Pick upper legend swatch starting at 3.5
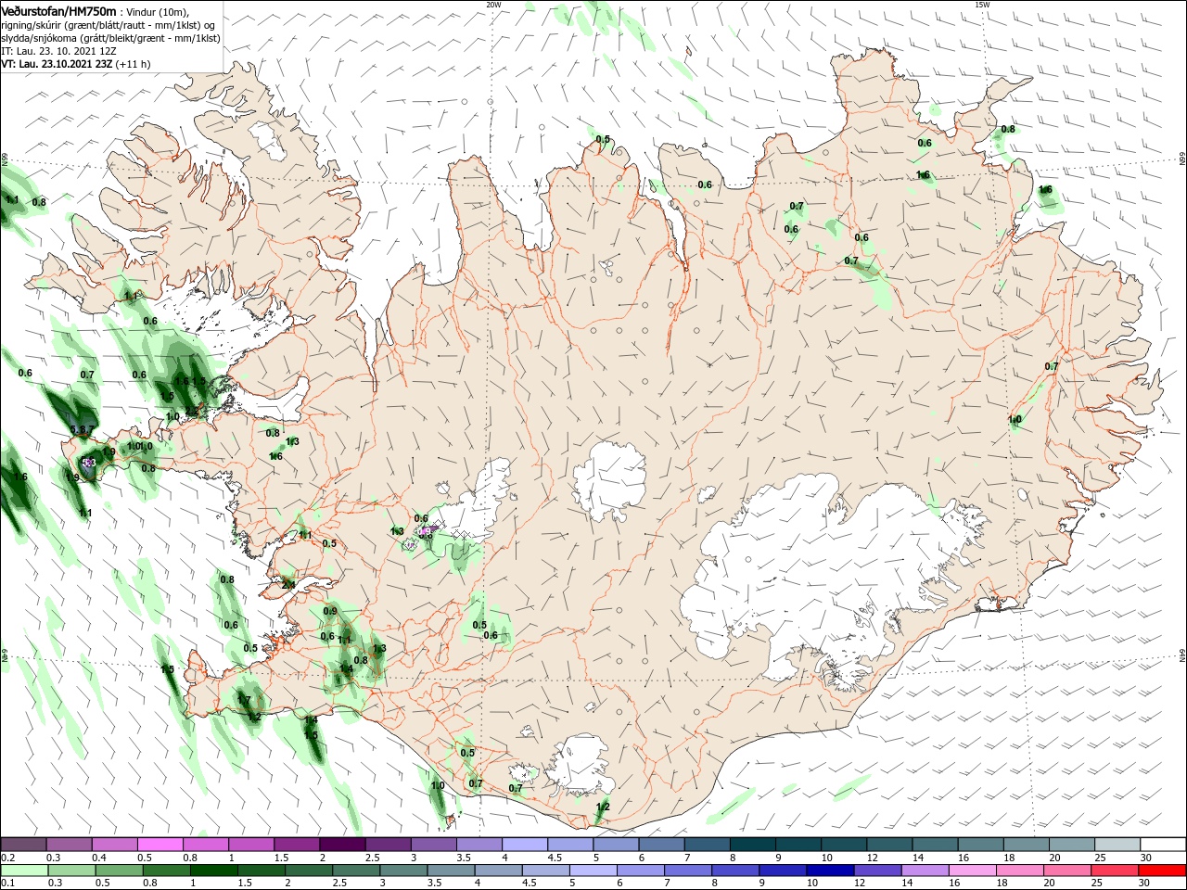This screenshot has width=1187, height=890. (479, 845)
